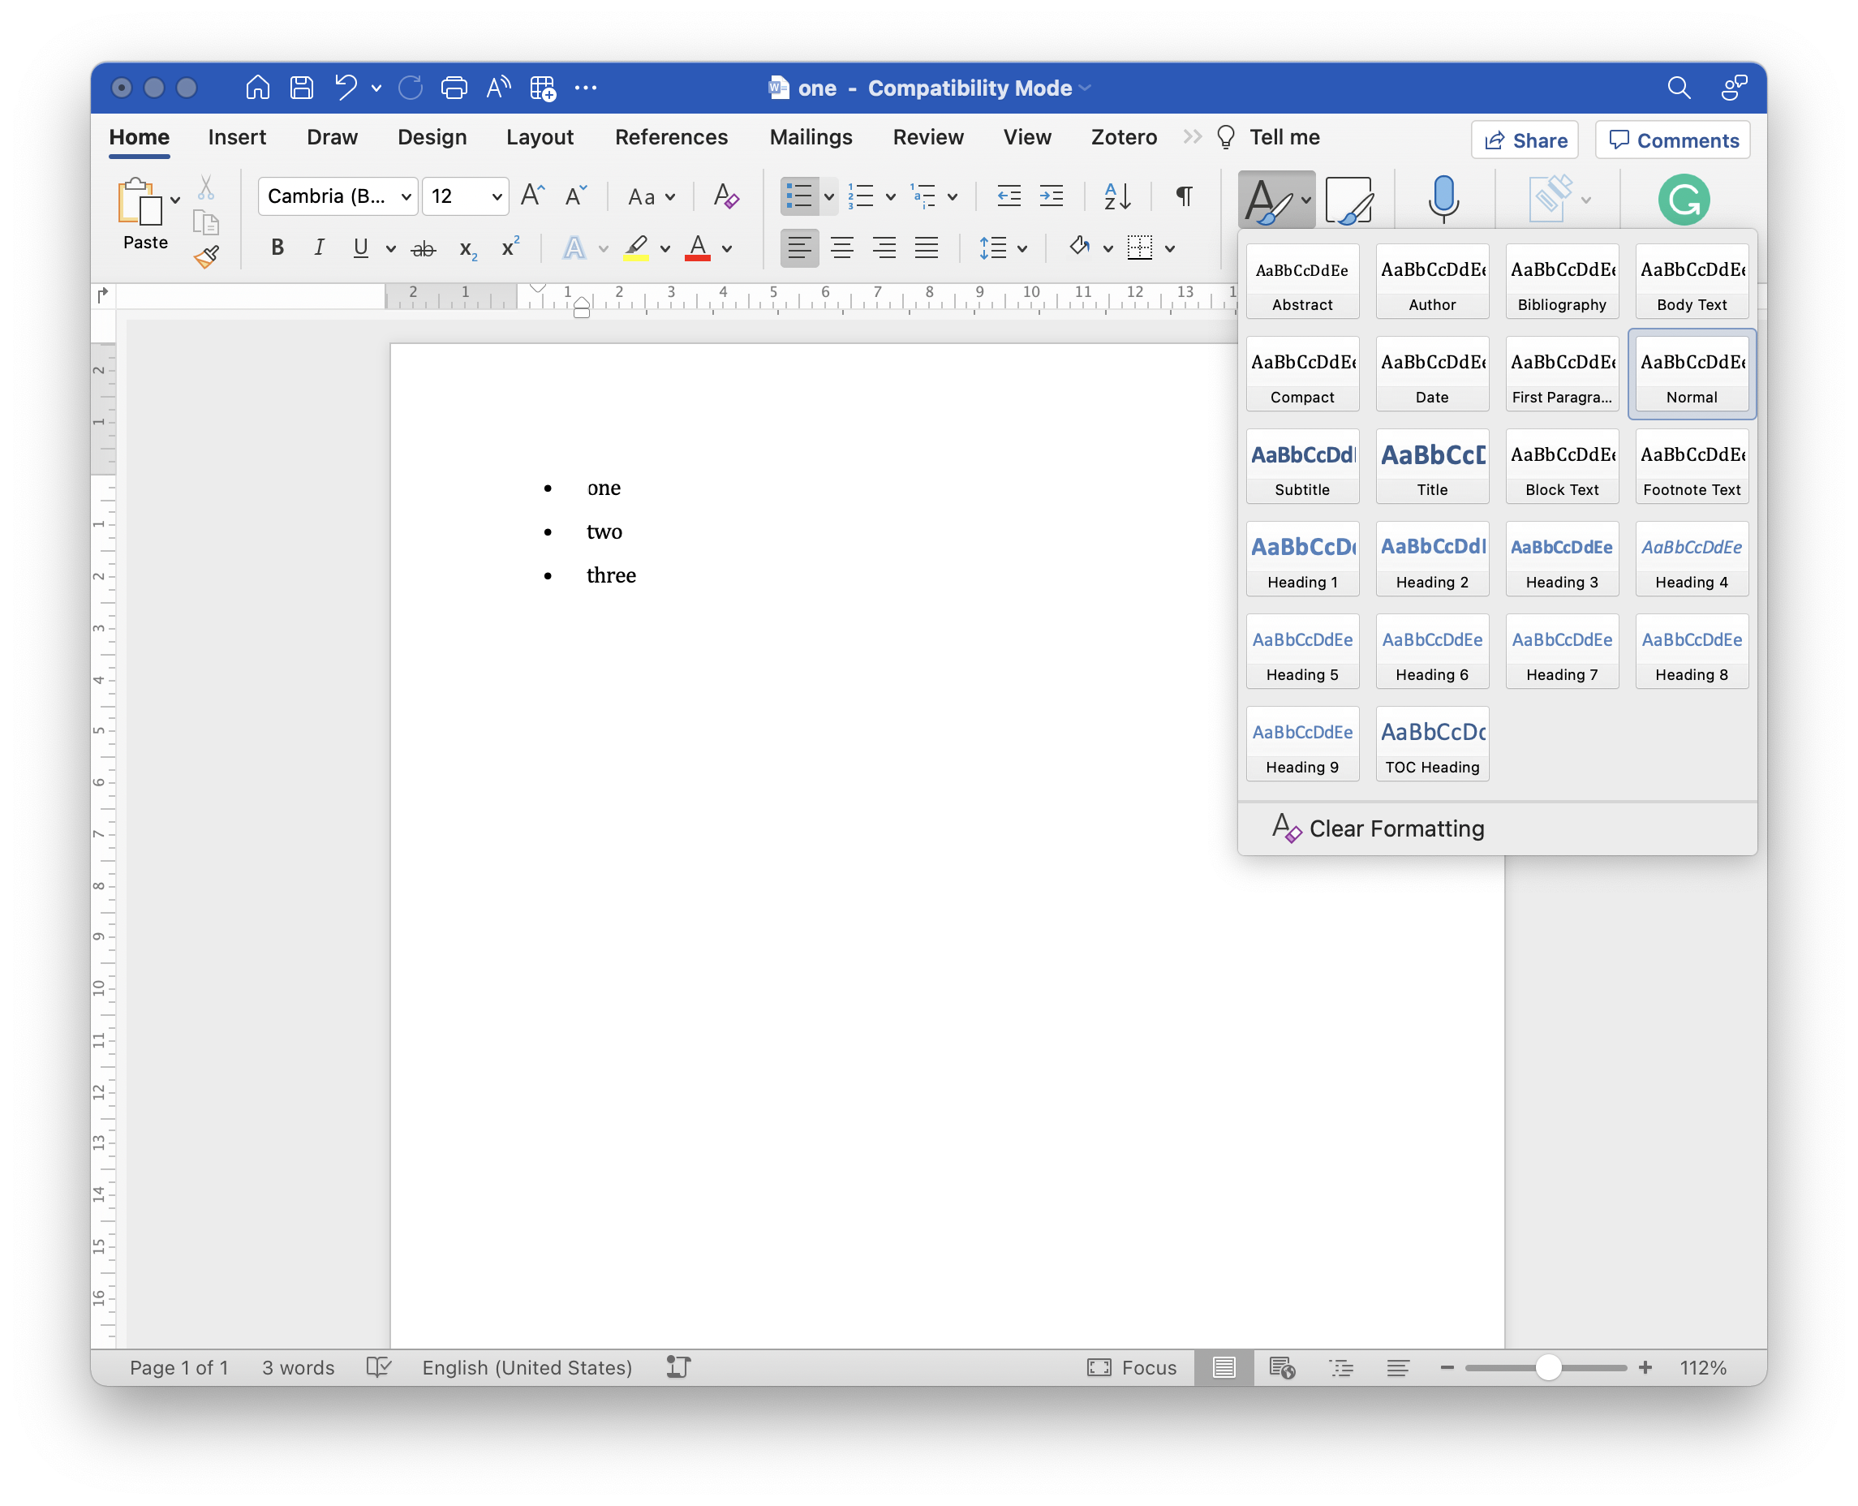Click the Home icon in title bar

258,88
